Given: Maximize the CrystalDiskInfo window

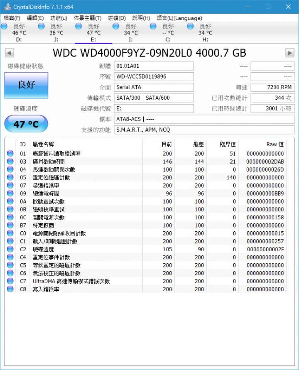Looking at the screenshot, I should [x=268, y=7].
